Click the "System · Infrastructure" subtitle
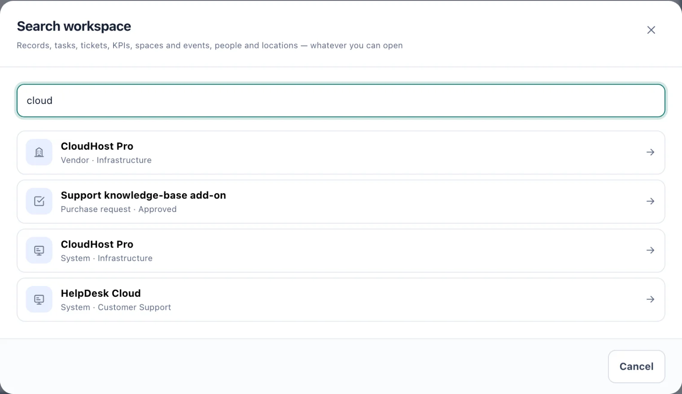Viewport: 682px width, 394px height. (x=107, y=258)
